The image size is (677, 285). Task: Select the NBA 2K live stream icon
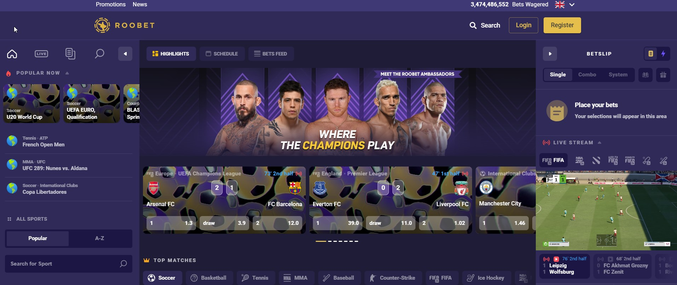click(579, 160)
